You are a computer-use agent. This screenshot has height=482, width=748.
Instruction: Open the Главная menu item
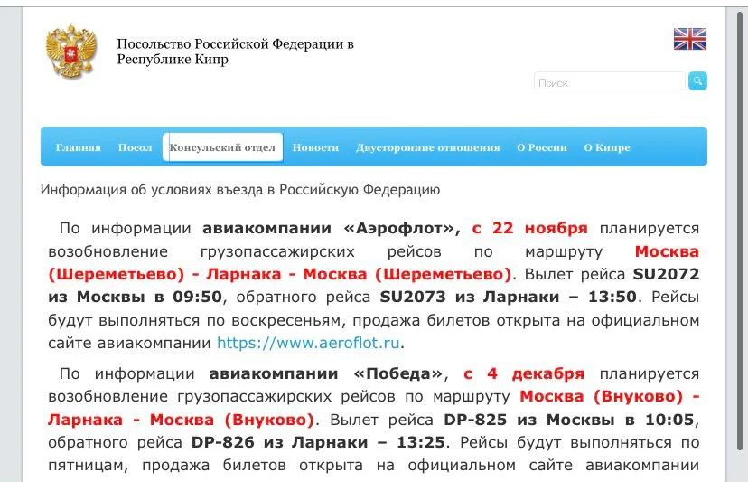pyautogui.click(x=79, y=147)
